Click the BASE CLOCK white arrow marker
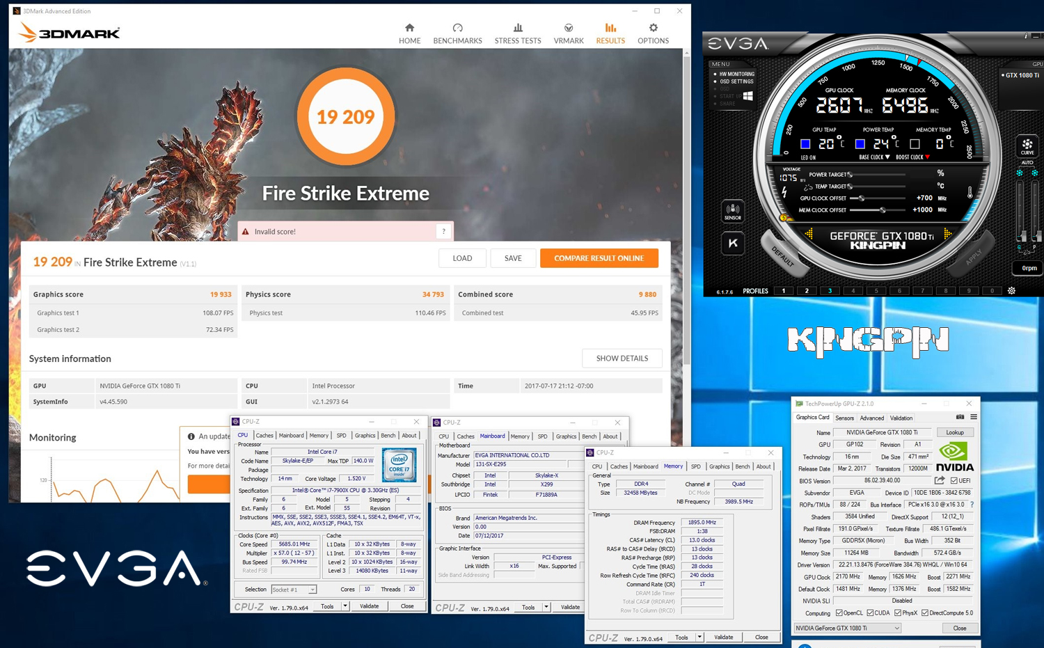 pos(887,157)
